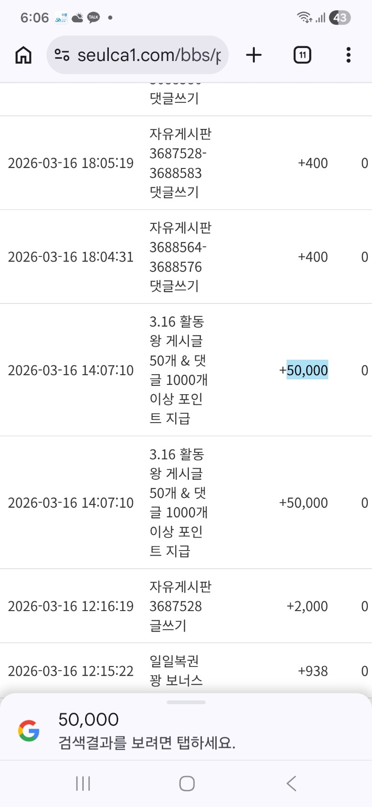Tap the 50,000 search suggestion text
The width and height of the screenshot is (372, 807).
pyautogui.click(x=88, y=720)
